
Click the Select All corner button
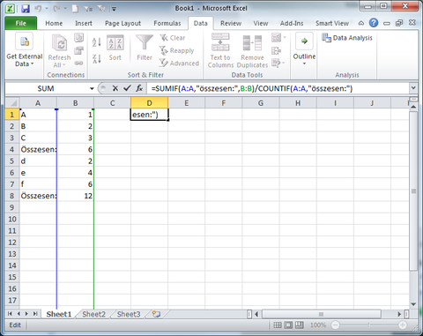tap(12, 103)
